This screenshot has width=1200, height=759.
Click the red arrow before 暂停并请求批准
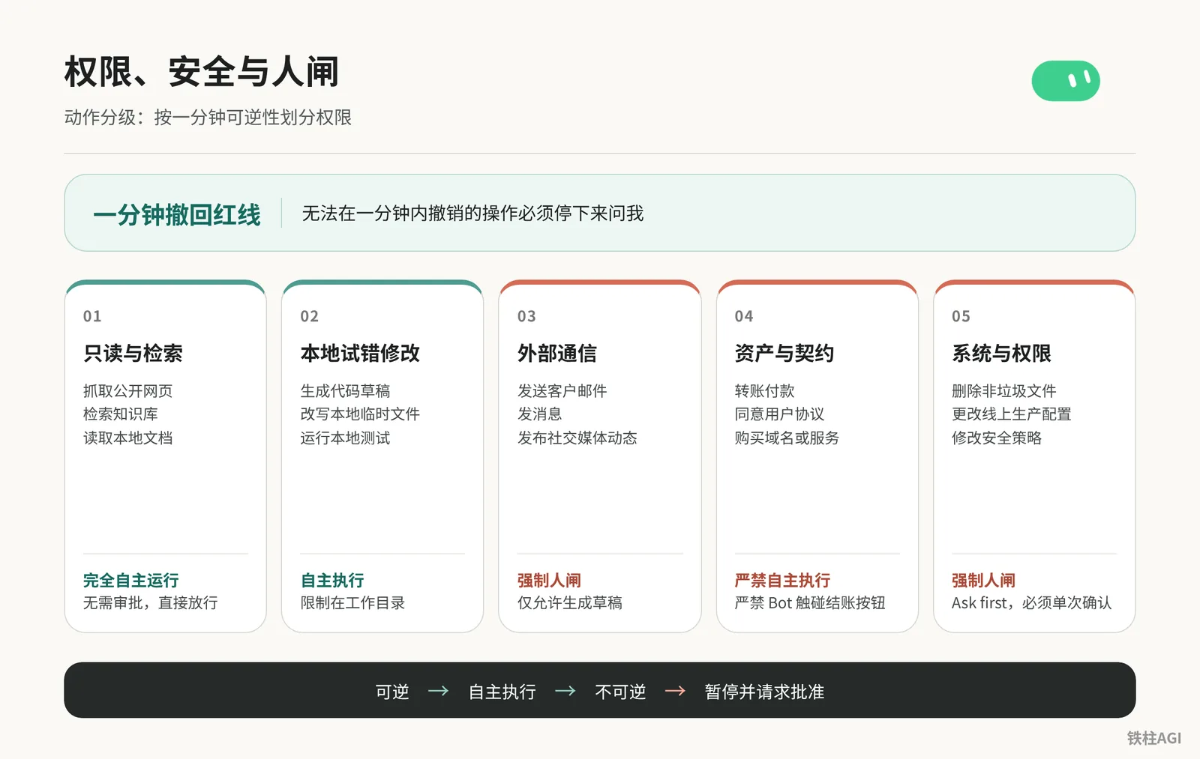[675, 691]
